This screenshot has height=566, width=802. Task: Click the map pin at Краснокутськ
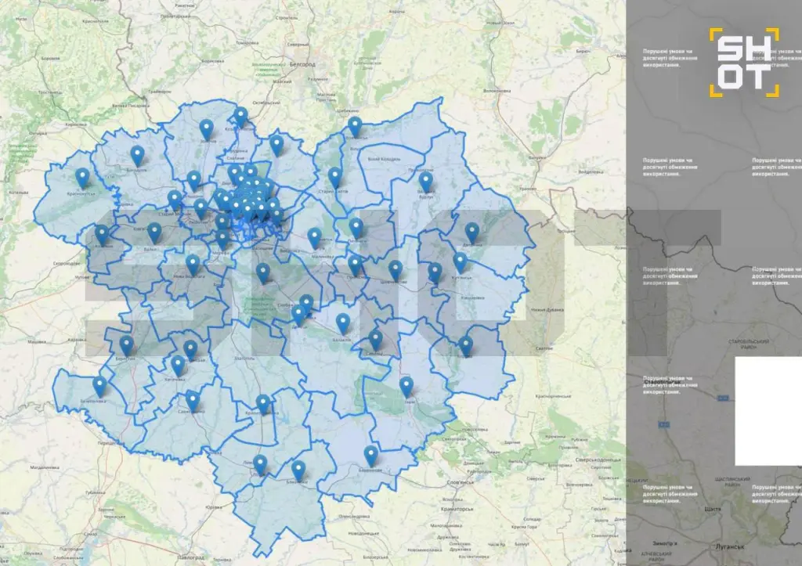[82, 177]
